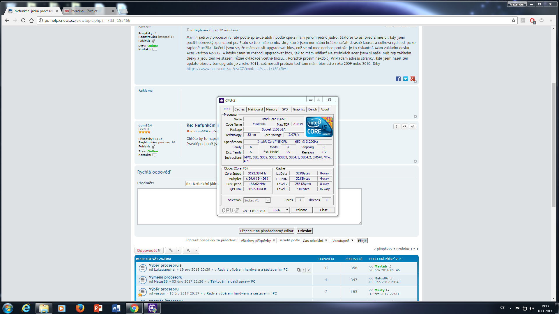Open the Vymena procesoru topic
Viewport: 559px width, 314px height.
pos(166,277)
